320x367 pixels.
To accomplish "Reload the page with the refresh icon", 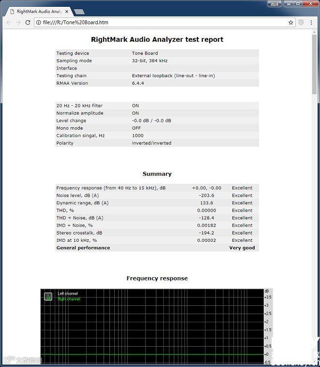I will click(x=28, y=22).
